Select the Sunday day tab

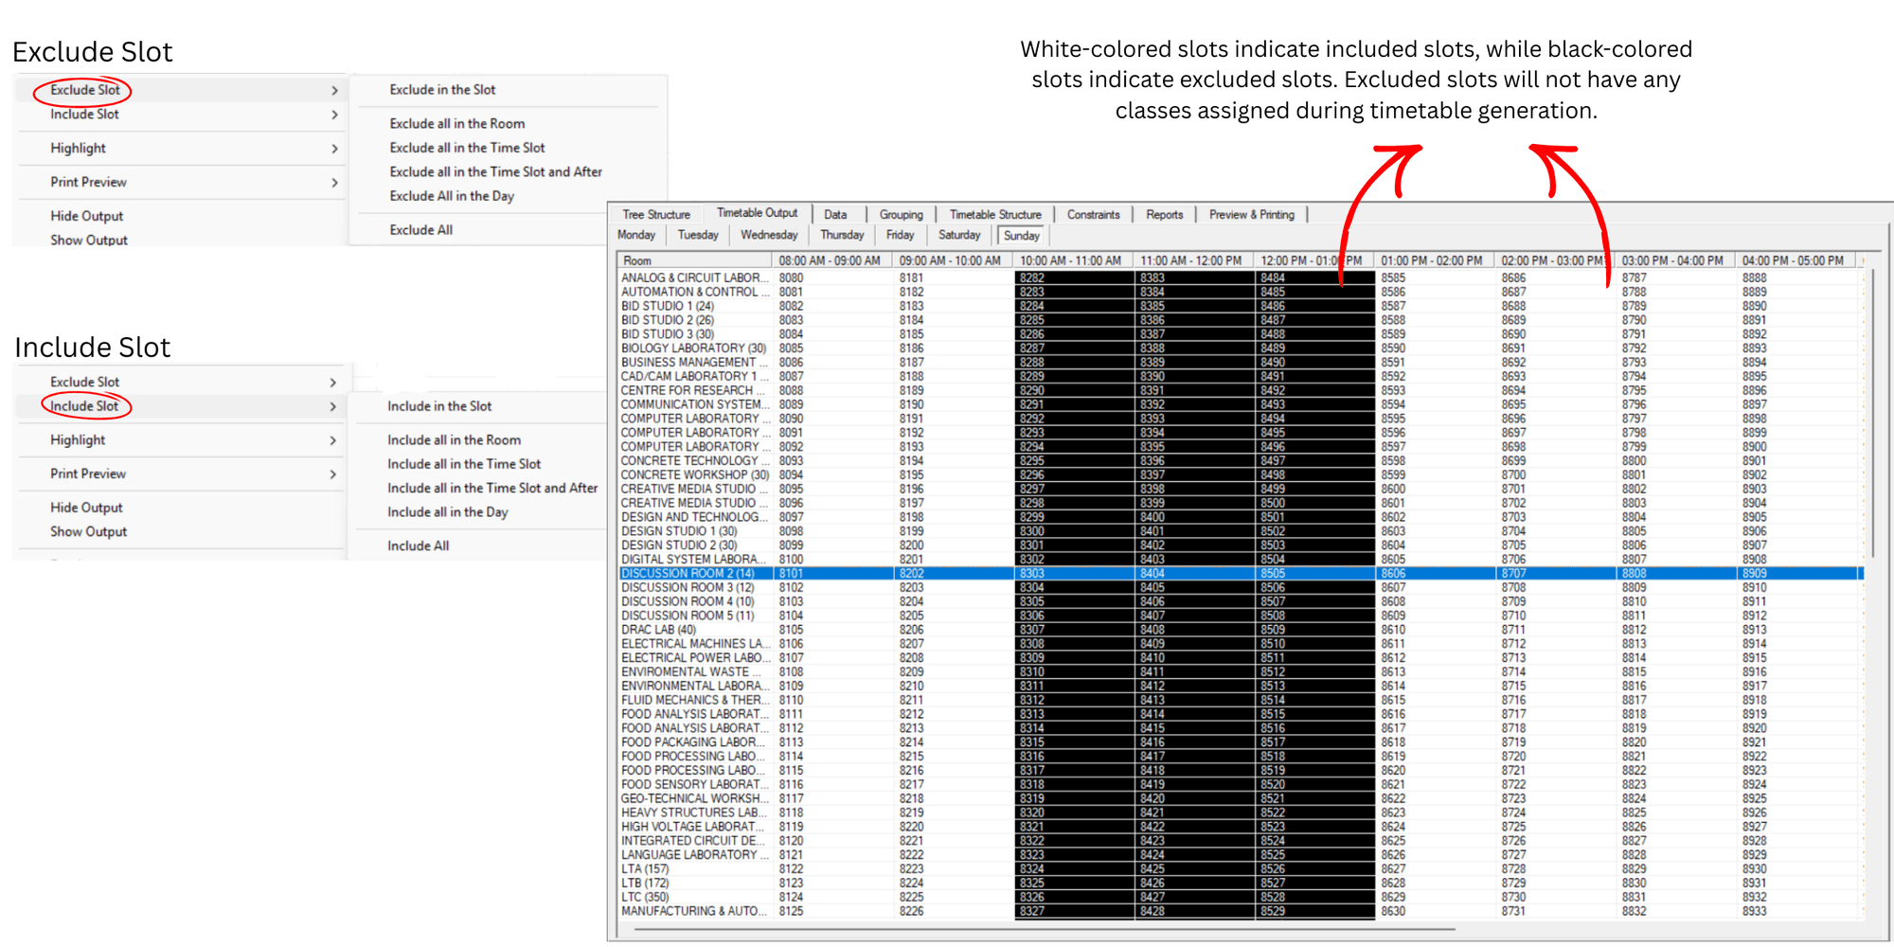point(1021,236)
